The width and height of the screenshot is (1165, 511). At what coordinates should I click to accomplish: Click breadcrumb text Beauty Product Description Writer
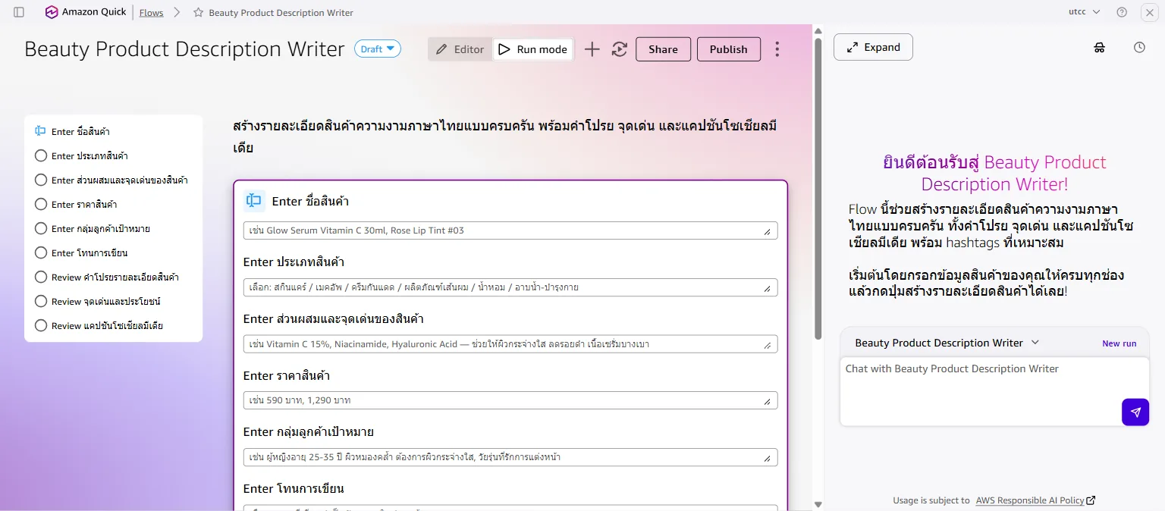281,13
